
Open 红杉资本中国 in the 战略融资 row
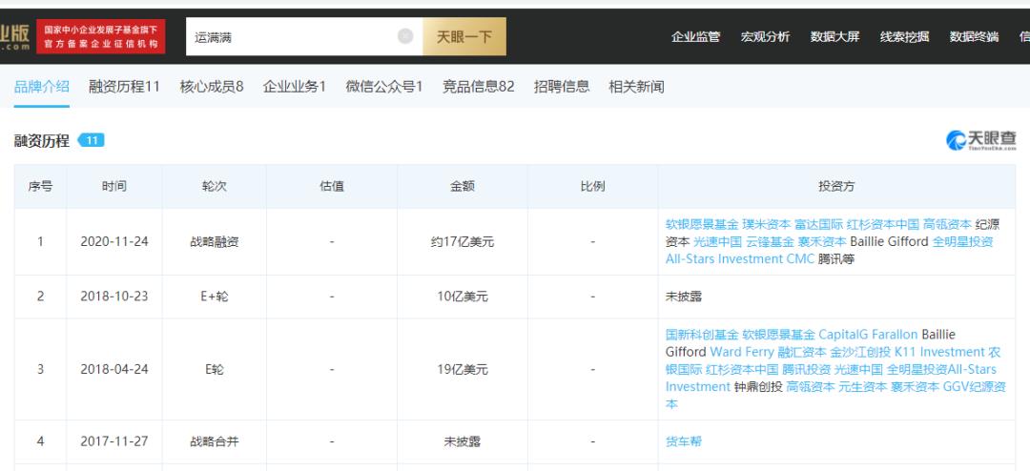883,225
